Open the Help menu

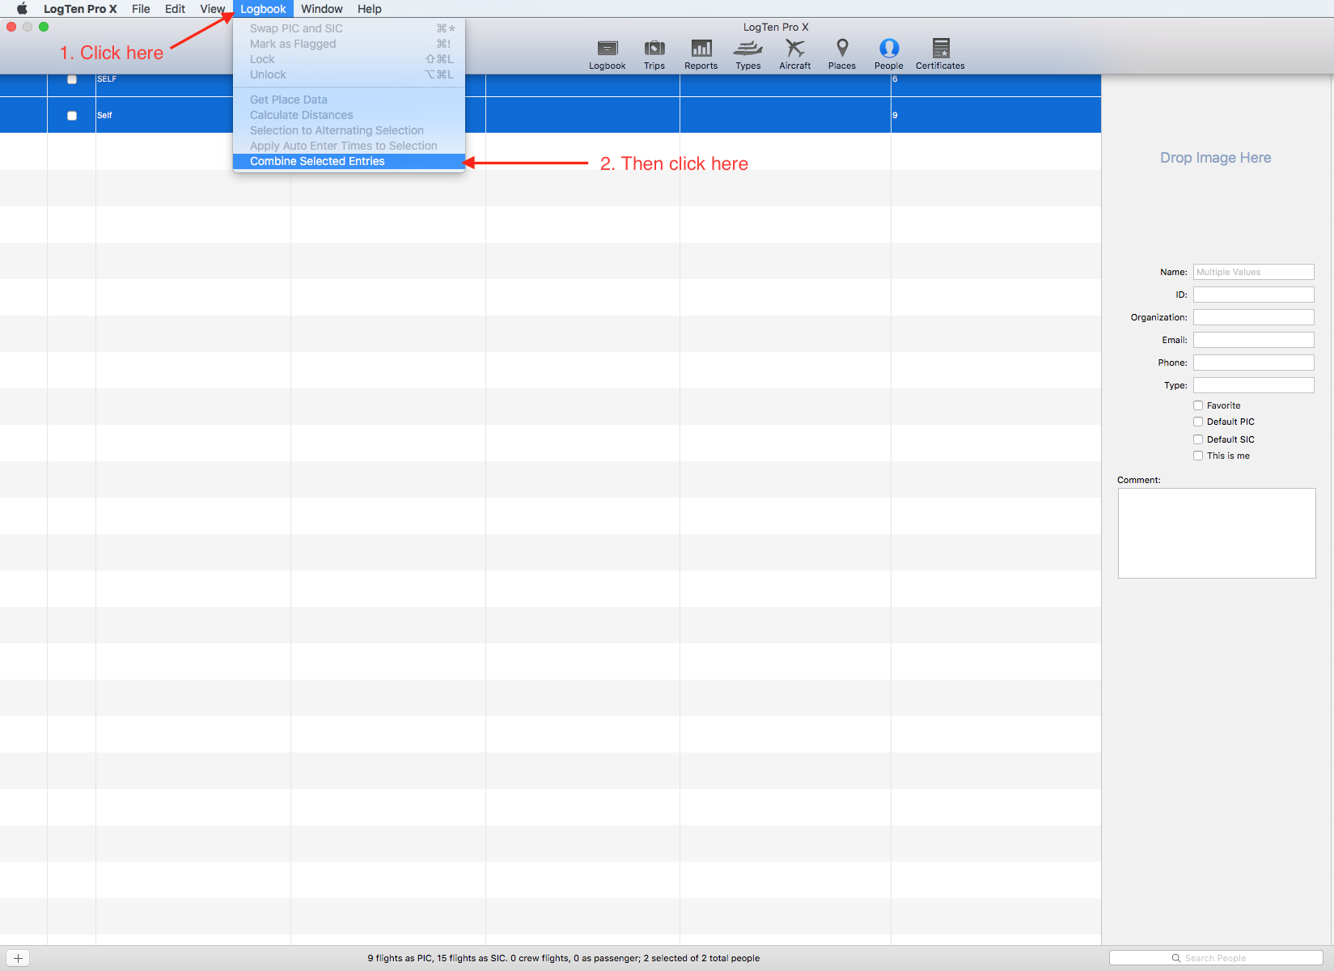click(x=370, y=9)
